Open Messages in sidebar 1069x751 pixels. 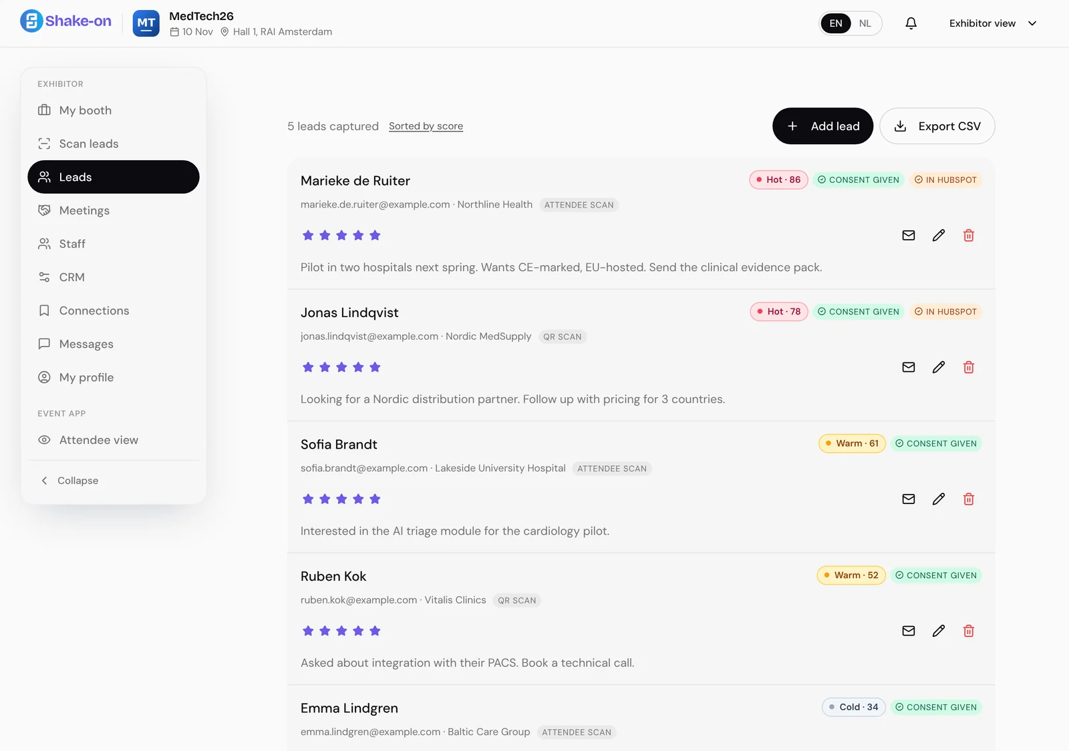coord(114,344)
